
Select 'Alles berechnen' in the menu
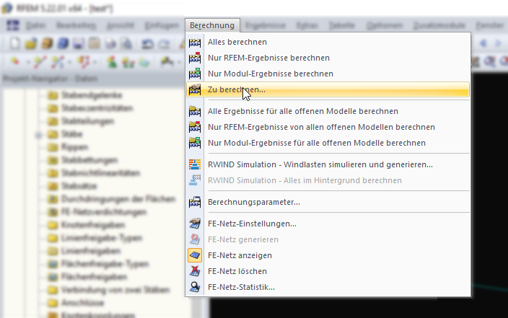click(328, 42)
